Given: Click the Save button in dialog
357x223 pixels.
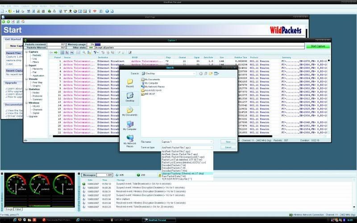Looking at the screenshot, I should (x=228, y=141).
